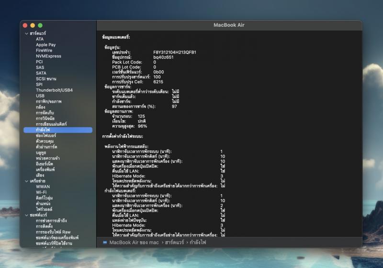Select the highlighted กำลังไฟ (Power) item
Screen dimensions: 383x268
click(x=43, y=130)
